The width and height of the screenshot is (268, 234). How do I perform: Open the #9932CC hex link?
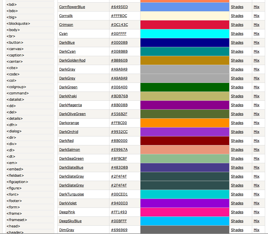(119, 132)
